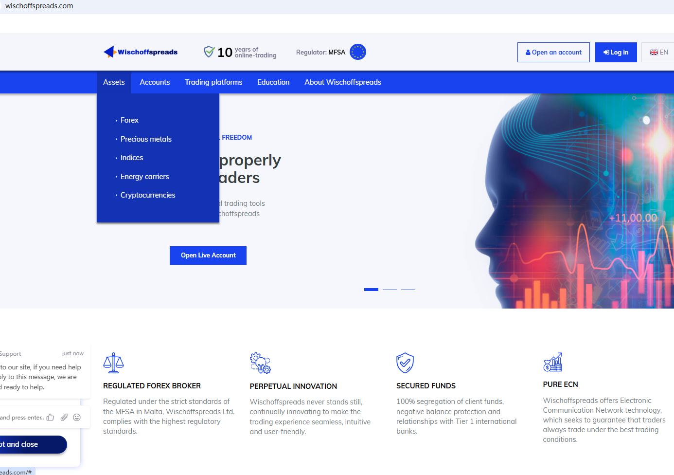Open the About Wischoffspreads menu

click(343, 82)
